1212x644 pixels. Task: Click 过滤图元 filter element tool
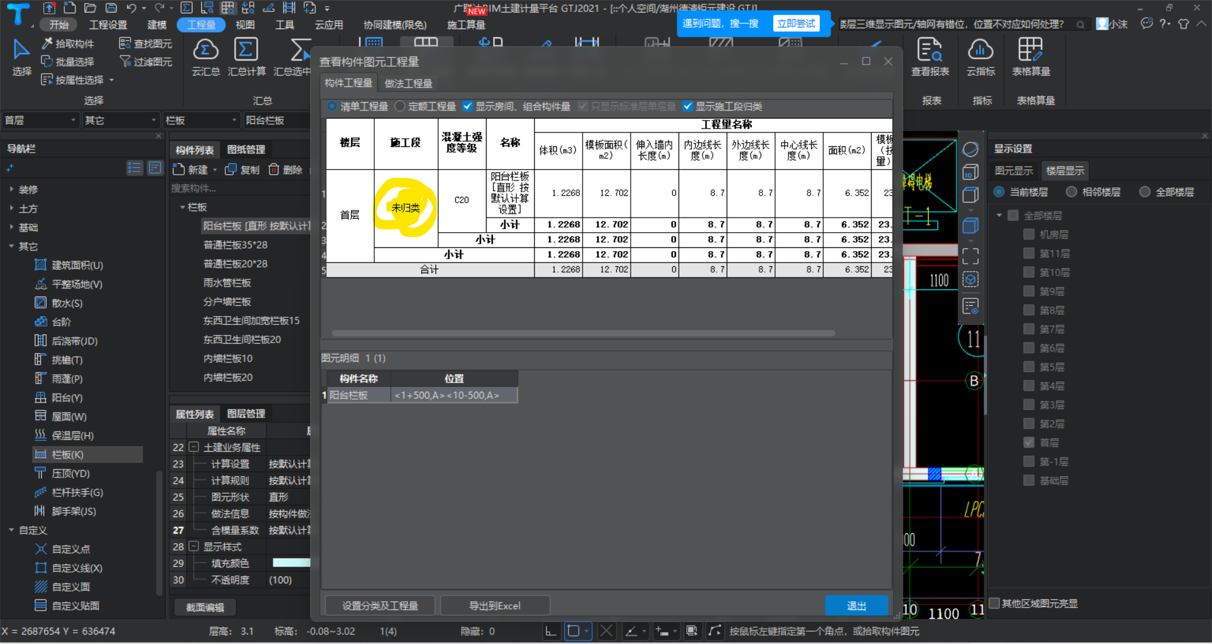tap(146, 62)
